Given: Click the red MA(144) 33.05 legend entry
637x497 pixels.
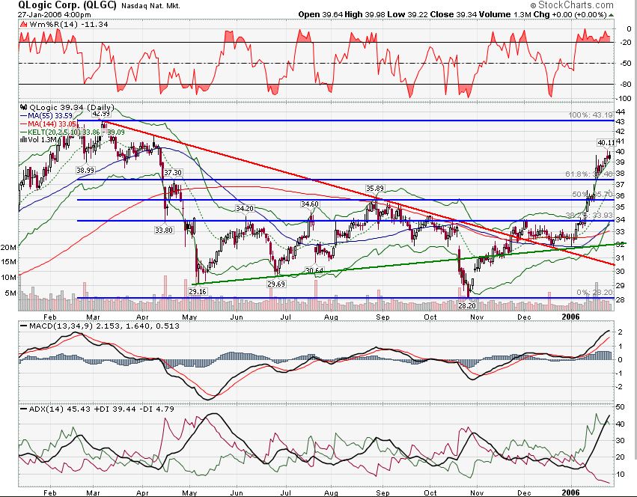Looking at the screenshot, I should coord(49,124).
